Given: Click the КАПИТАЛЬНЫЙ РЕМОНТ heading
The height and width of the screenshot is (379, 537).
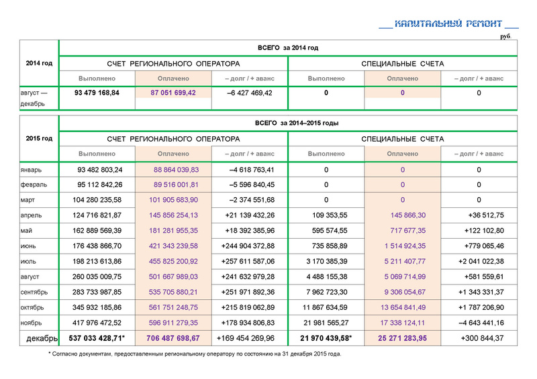Looking at the screenshot, I should click(x=448, y=23).
